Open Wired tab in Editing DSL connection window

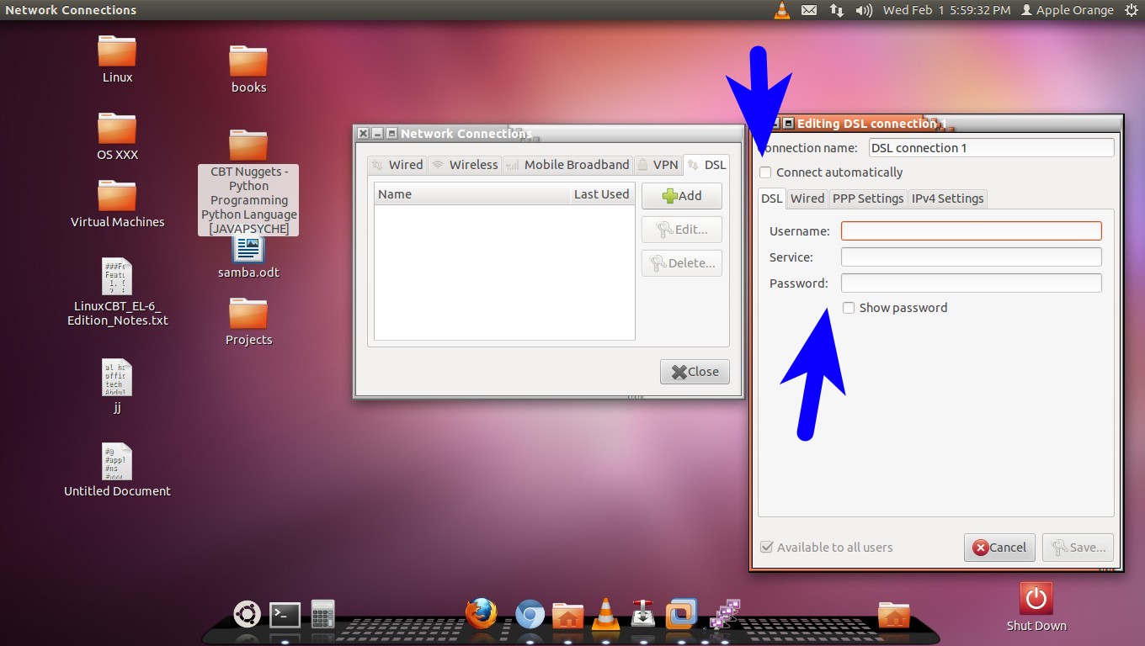807,199
